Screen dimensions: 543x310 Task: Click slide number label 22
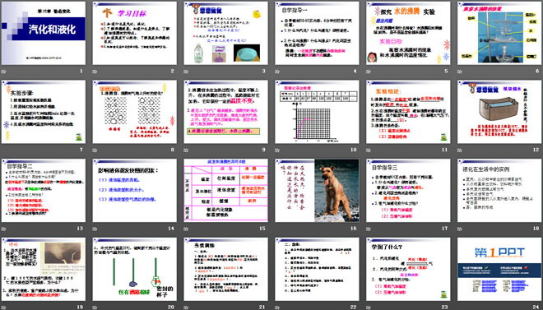354,307
